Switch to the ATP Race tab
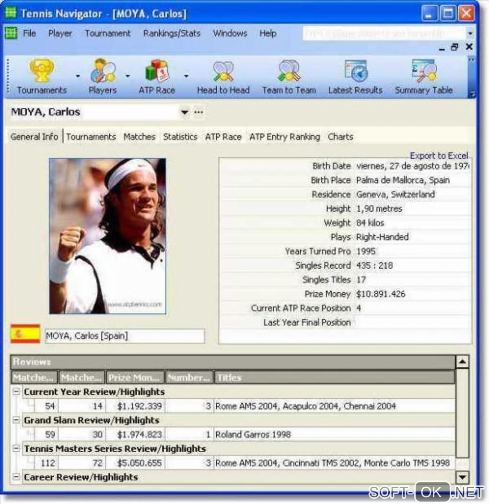Image resolution: width=489 pixels, height=504 pixels. [x=223, y=137]
